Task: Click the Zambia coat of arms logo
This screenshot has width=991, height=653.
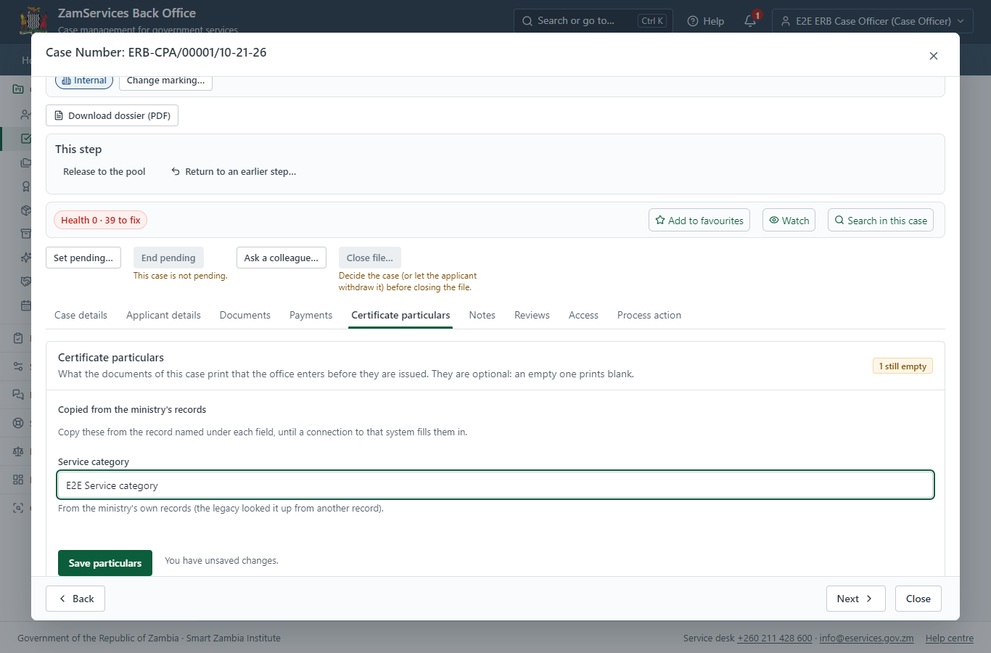Action: pos(33,20)
